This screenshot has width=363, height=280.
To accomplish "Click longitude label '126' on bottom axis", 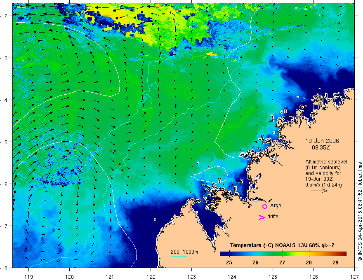I will point(313,277).
